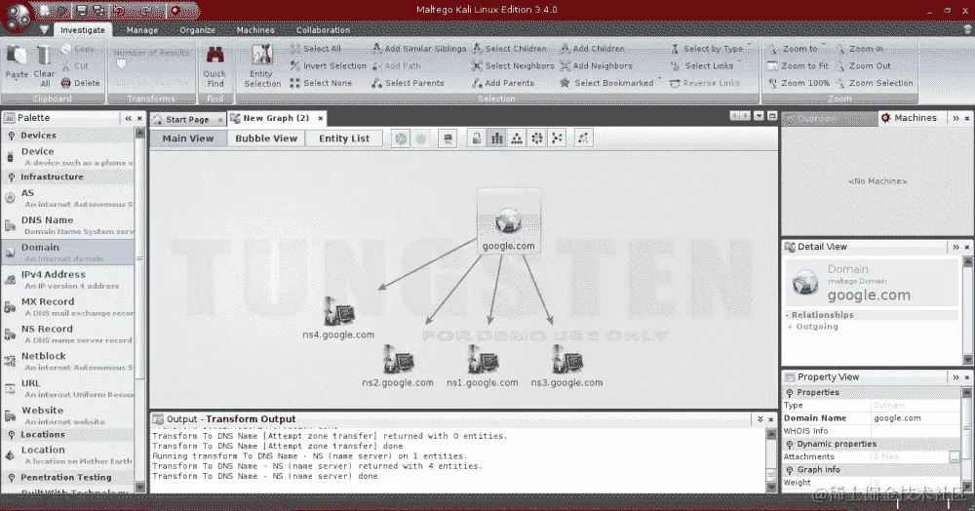This screenshot has width=975, height=511.
Task: Select the organic layout icon
Action: click(557, 138)
